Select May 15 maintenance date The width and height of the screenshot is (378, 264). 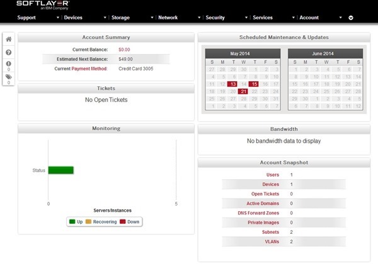pos(254,84)
